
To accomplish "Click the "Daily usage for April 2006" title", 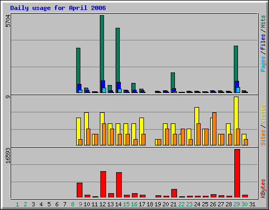I will coord(58,8).
